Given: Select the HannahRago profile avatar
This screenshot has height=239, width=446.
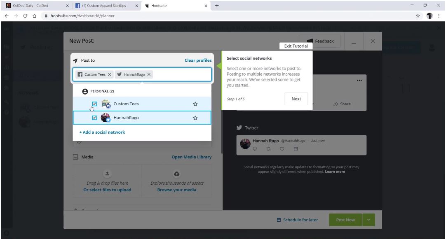Looking at the screenshot, I should (106, 118).
